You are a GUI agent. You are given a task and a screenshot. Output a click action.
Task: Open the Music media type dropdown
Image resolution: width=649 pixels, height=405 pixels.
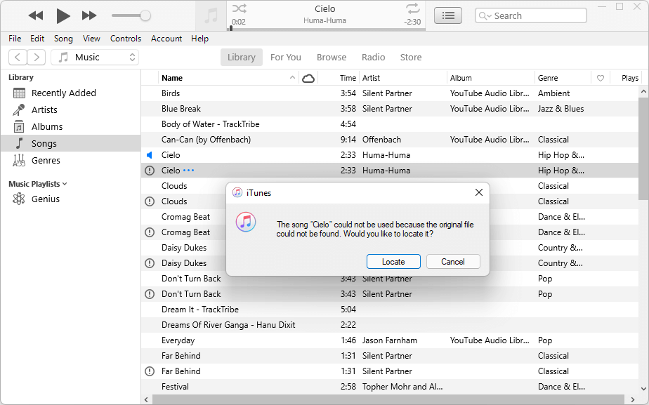pyautogui.click(x=95, y=57)
